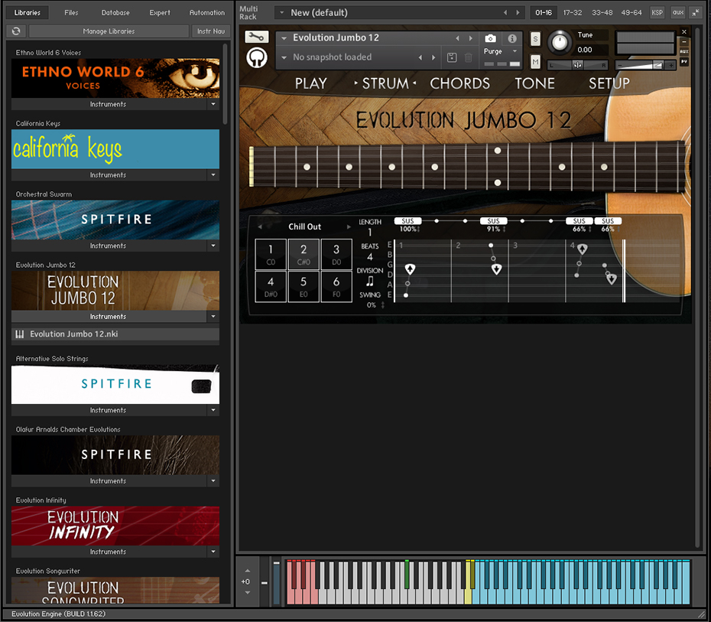The image size is (711, 622).
Task: Select strum pattern slot 5 (E0)
Action: tap(304, 286)
